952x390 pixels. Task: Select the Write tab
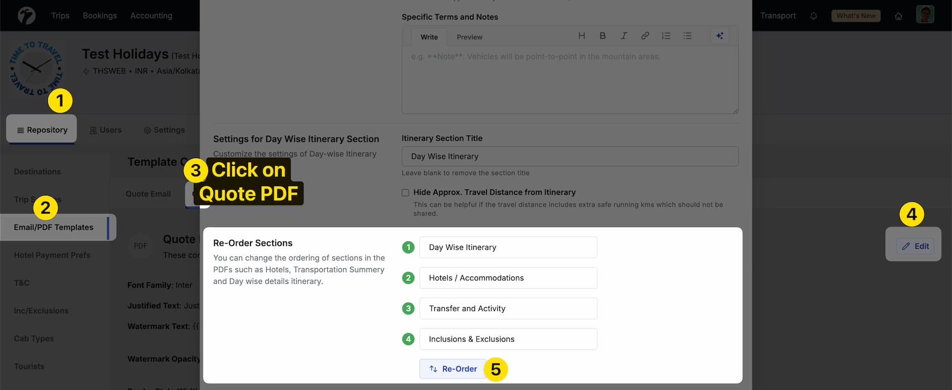pyautogui.click(x=429, y=37)
